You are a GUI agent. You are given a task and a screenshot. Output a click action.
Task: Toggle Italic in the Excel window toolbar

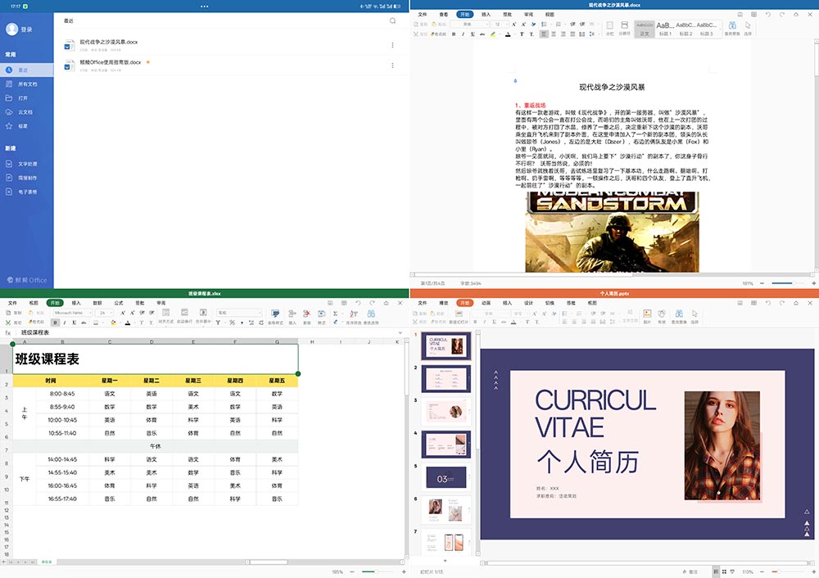[x=65, y=323]
